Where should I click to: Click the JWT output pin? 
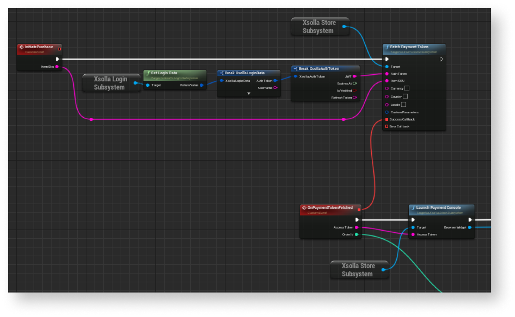tap(354, 76)
